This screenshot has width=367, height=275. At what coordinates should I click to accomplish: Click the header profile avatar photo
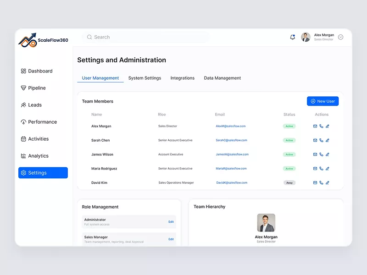click(x=306, y=37)
